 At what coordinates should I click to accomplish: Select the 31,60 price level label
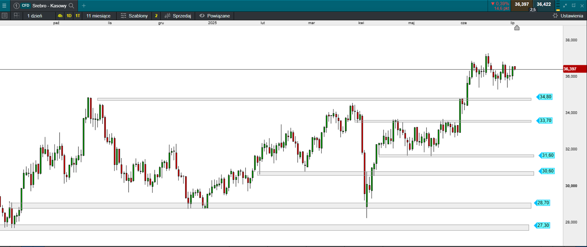547,155
